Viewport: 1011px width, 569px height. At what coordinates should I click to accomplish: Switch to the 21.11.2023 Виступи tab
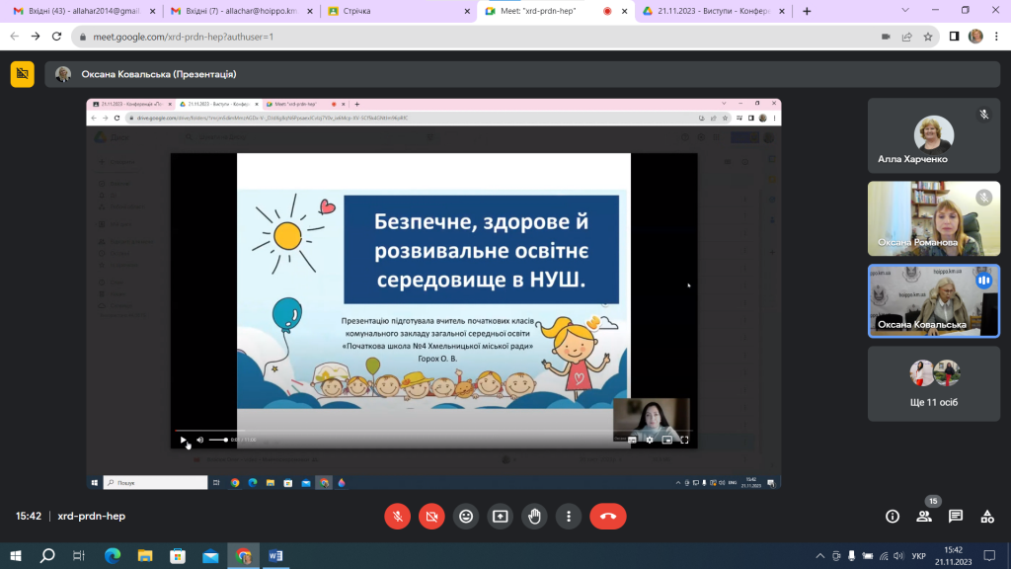[714, 11]
